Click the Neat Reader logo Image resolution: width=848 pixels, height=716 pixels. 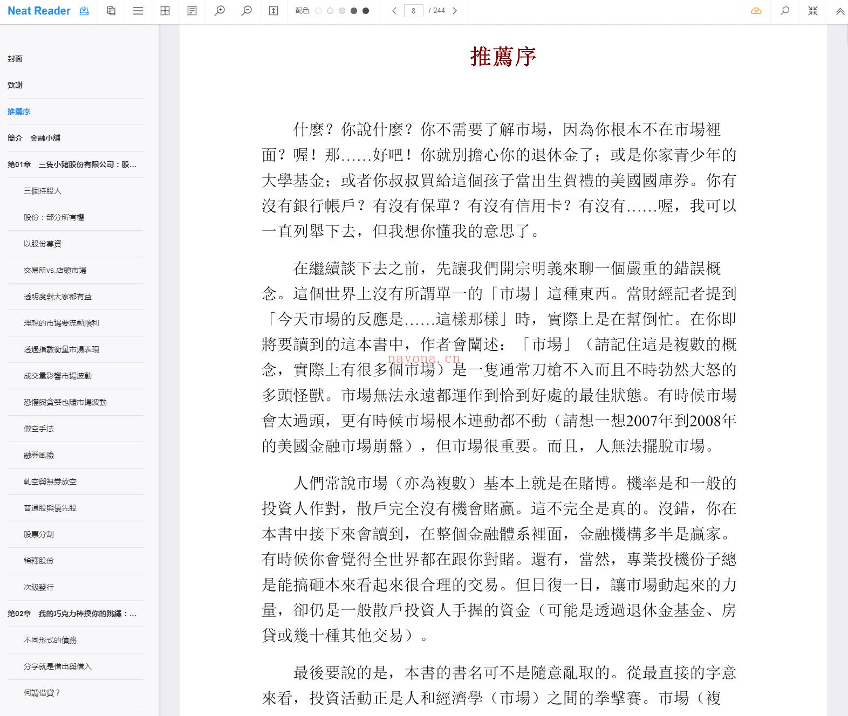(x=39, y=11)
